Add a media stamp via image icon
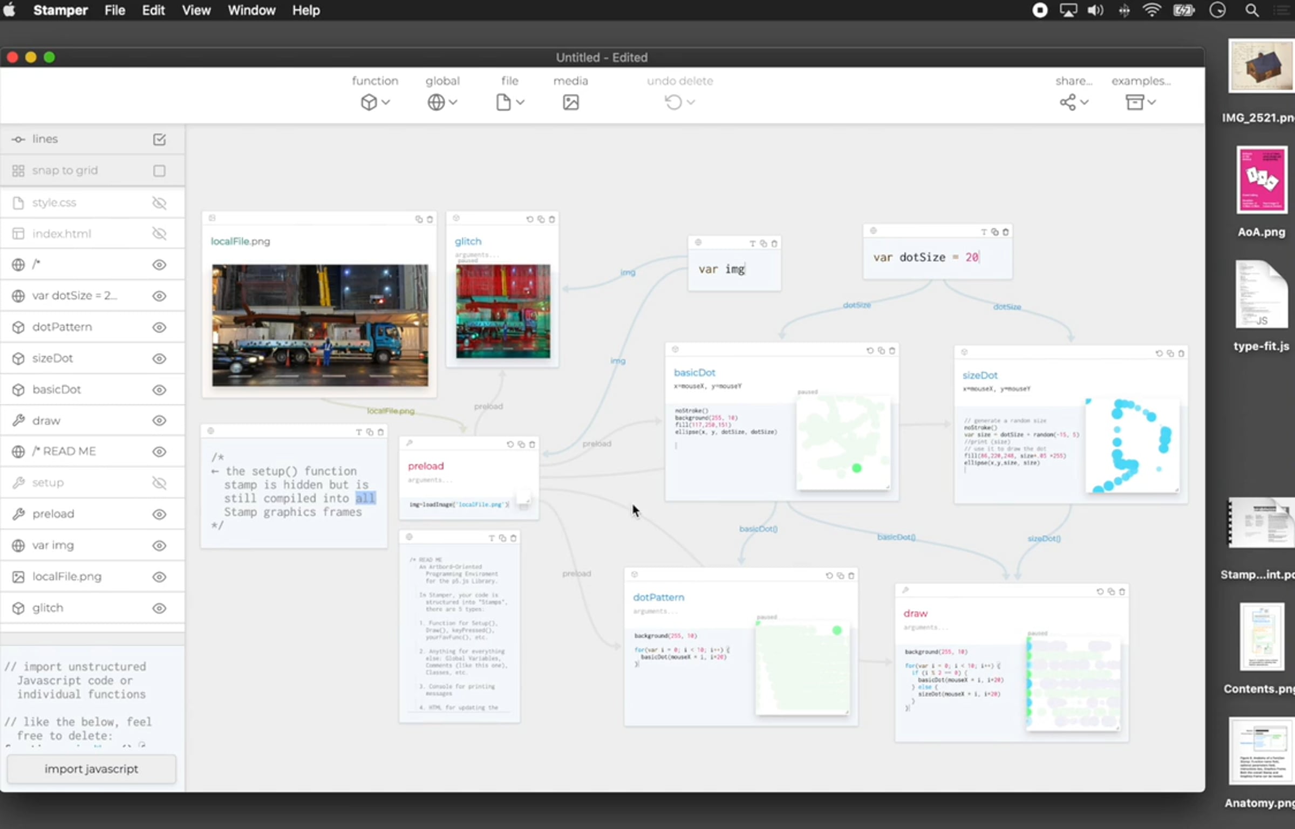Viewport: 1295px width, 829px height. click(571, 102)
